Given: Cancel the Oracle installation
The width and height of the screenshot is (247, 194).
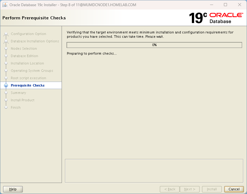Looking at the screenshot, I should coord(234,189).
